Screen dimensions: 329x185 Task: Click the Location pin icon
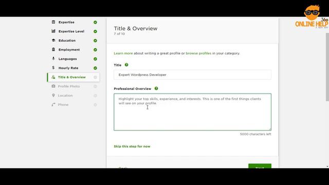tap(53, 96)
